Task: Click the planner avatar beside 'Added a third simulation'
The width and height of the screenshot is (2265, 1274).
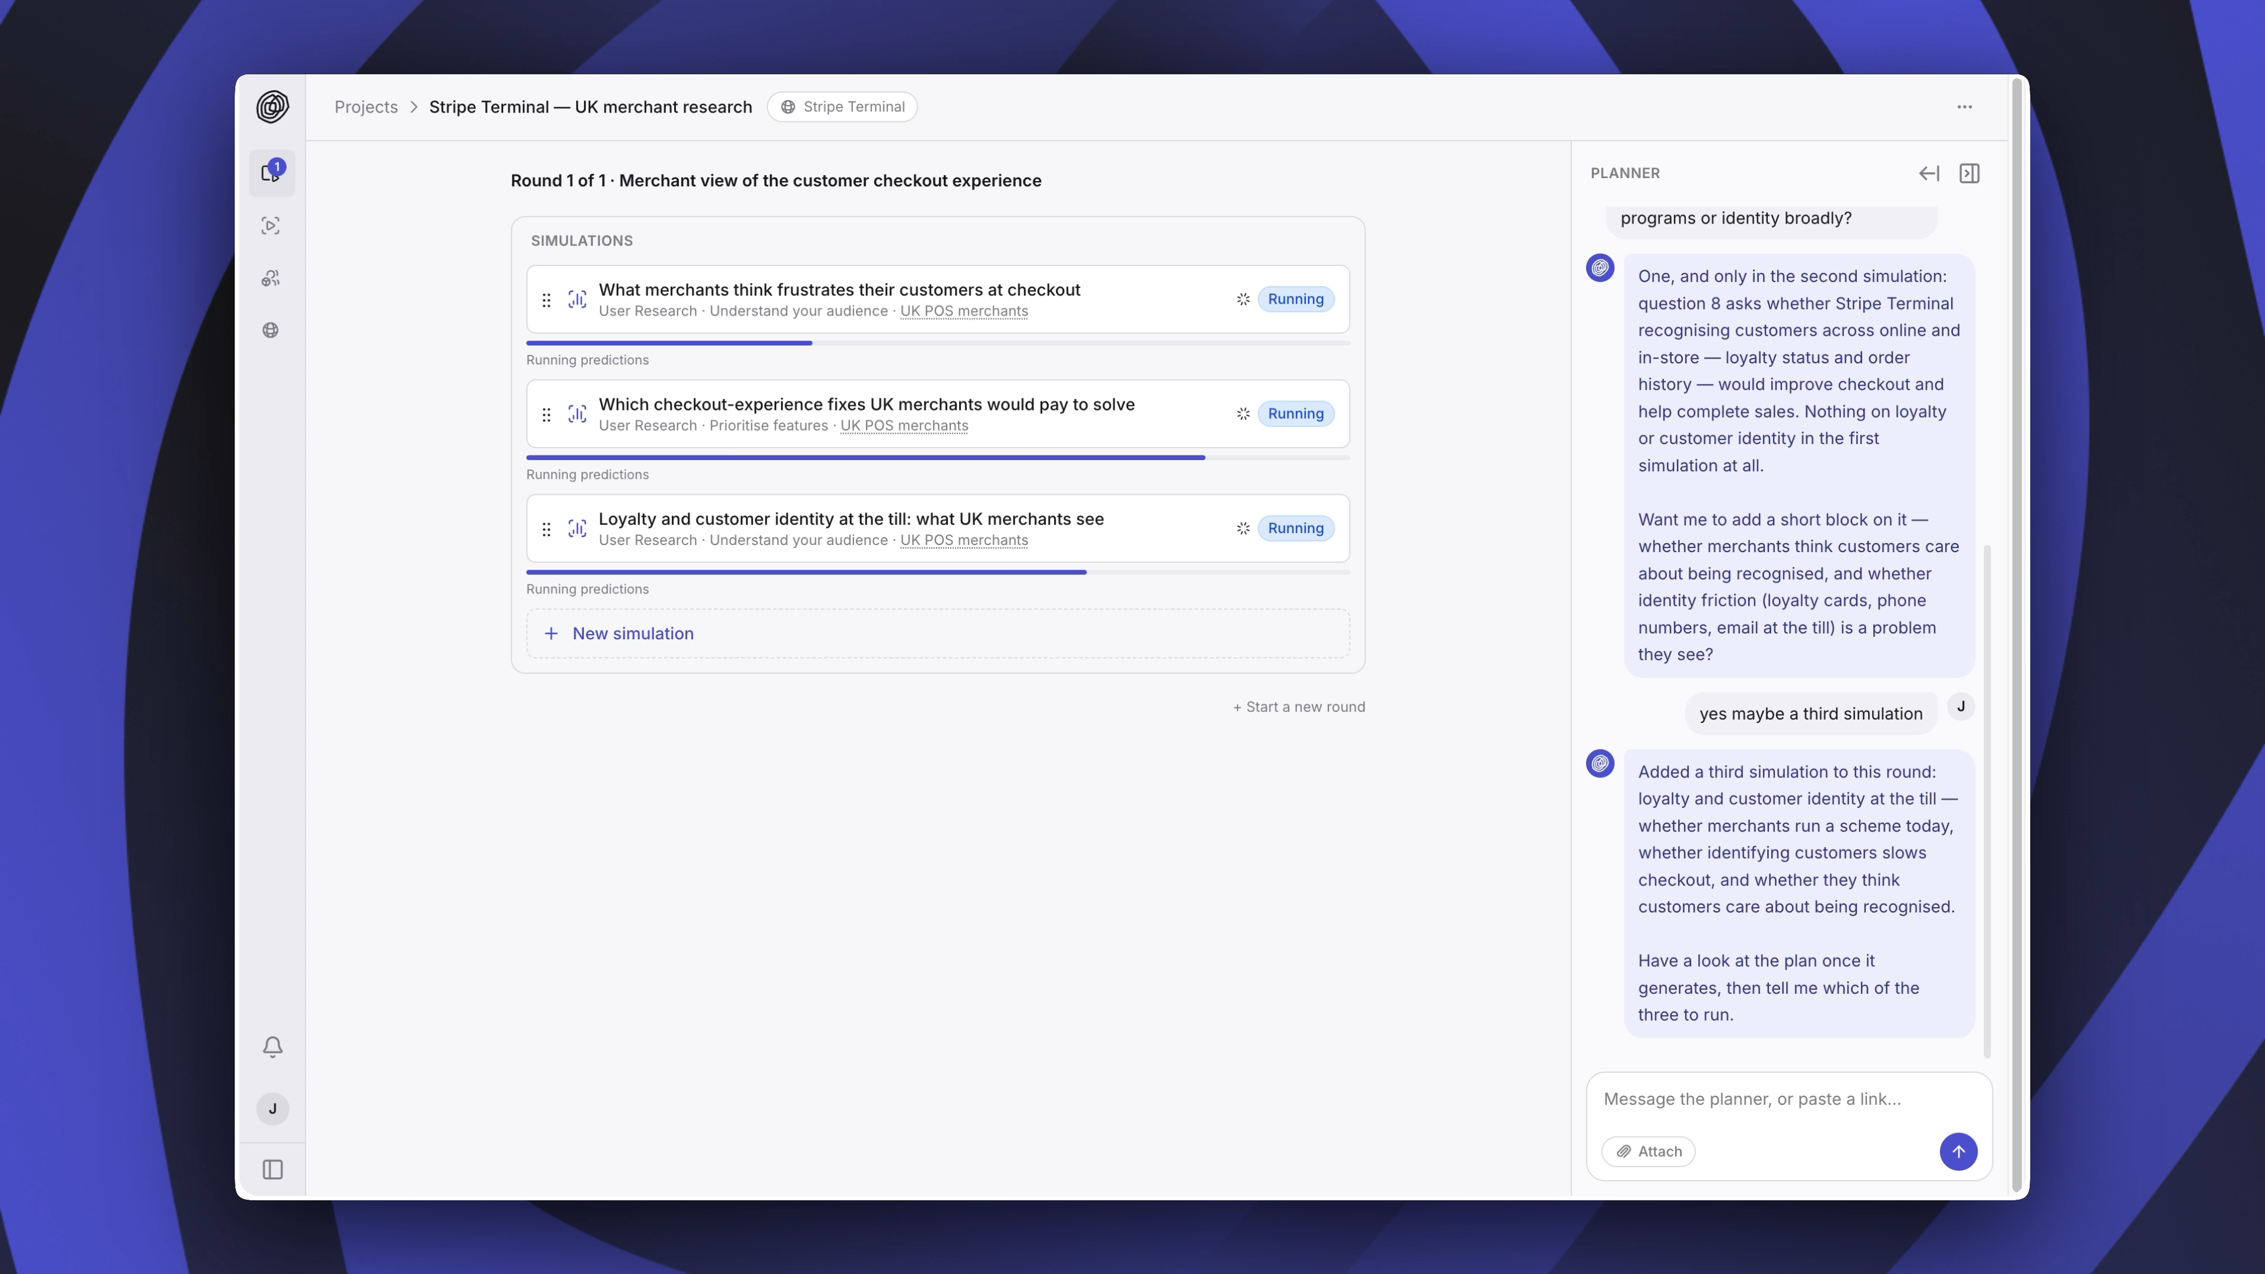Action: 1600,764
